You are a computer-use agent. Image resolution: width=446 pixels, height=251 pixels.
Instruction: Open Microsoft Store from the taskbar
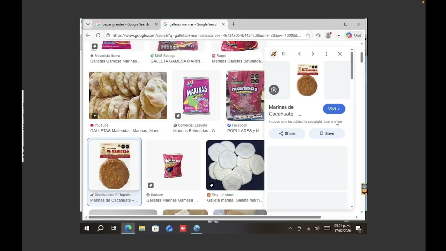(x=155, y=228)
